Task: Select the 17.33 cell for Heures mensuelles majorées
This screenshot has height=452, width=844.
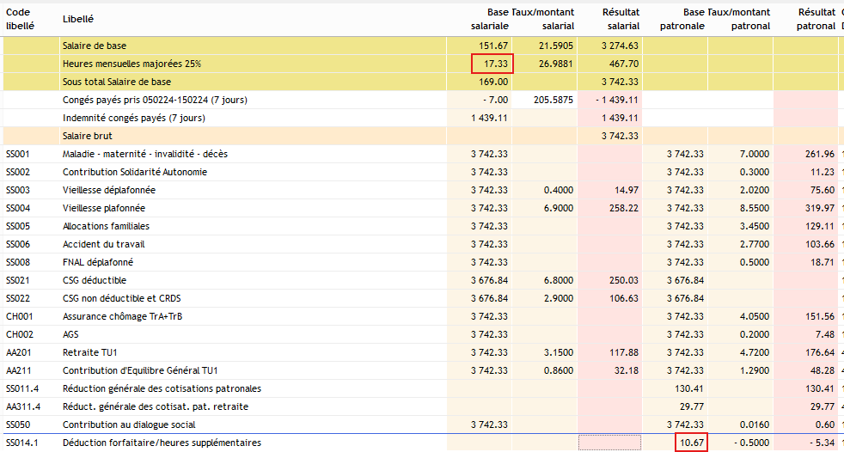Action: click(x=492, y=64)
